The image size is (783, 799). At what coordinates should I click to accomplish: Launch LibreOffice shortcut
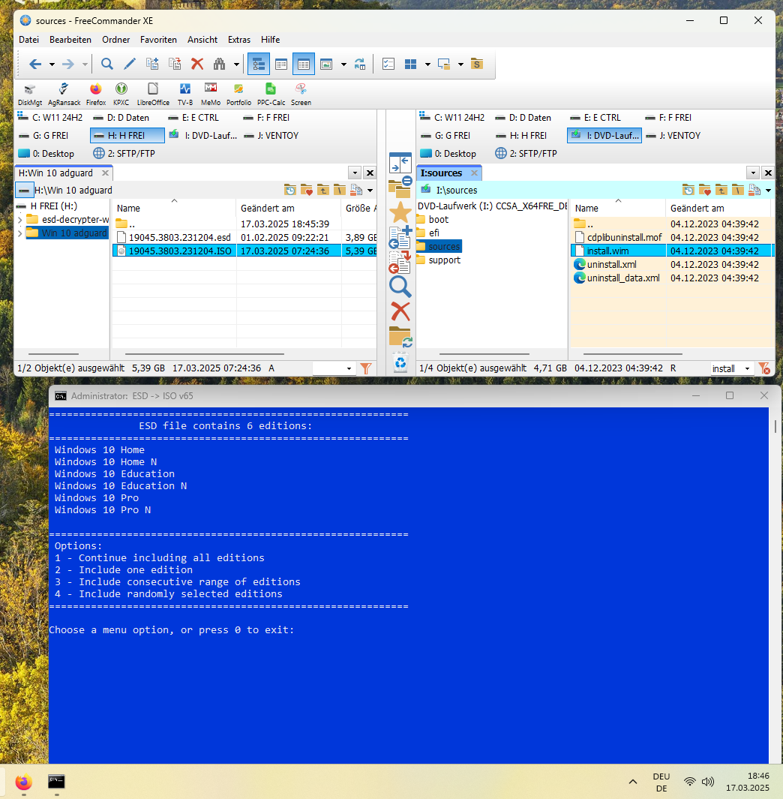[x=153, y=95]
